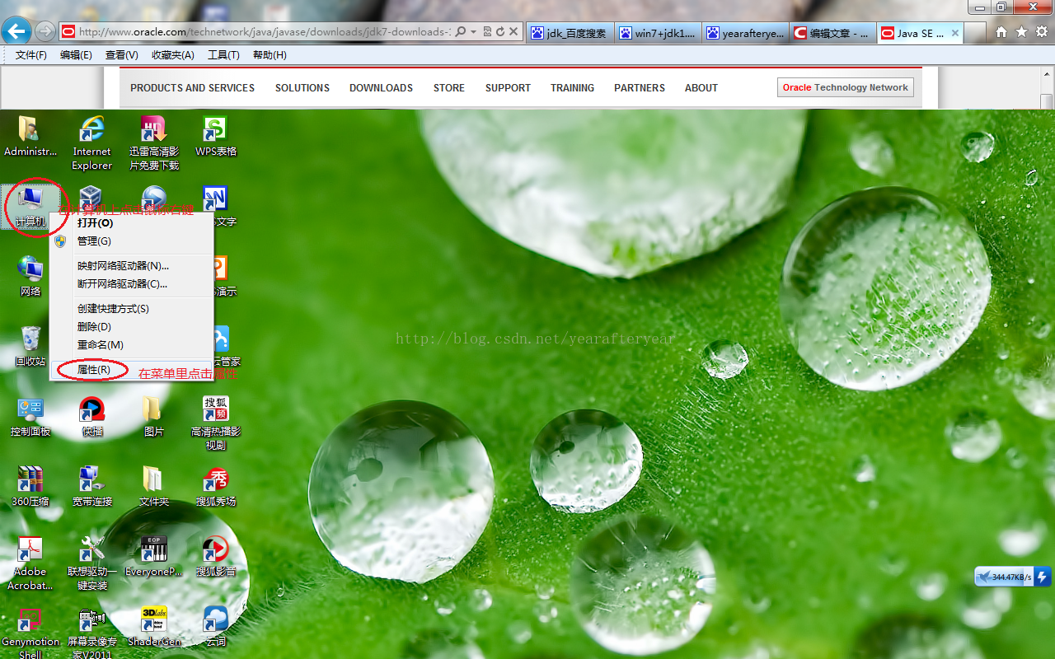The height and width of the screenshot is (659, 1055).
Task: Open the 工具(T) menu
Action: tap(223, 55)
